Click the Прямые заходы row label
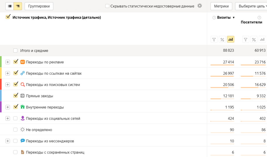 [40, 96]
